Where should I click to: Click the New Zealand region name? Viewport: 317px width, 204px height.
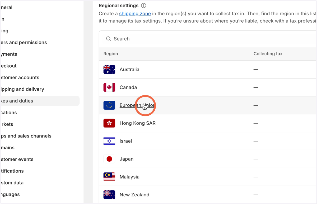click(134, 195)
